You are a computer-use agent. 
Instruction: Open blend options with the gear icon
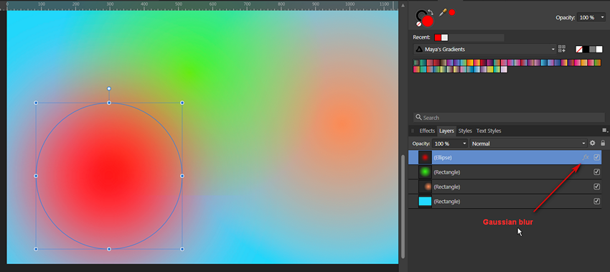[593, 144]
